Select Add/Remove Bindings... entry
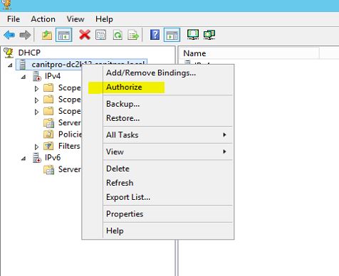 point(151,73)
